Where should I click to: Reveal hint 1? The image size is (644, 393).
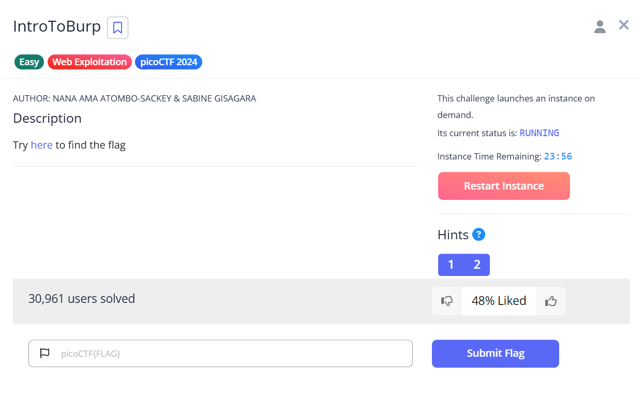pyautogui.click(x=451, y=265)
